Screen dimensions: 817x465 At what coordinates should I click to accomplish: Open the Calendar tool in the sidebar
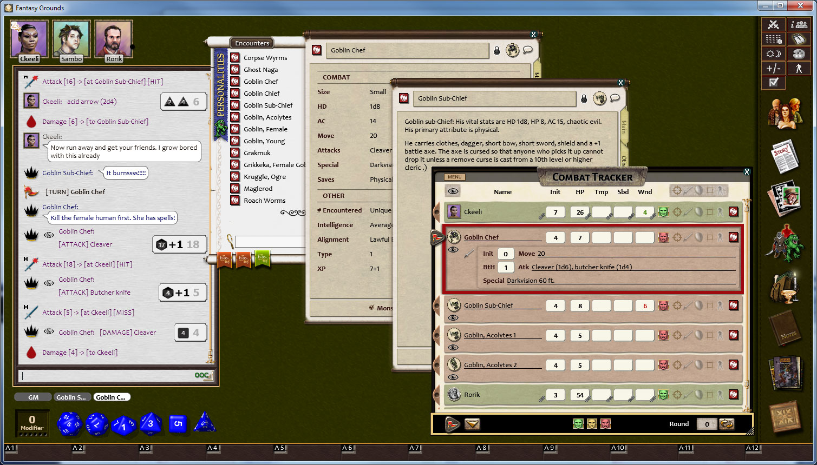point(799,39)
